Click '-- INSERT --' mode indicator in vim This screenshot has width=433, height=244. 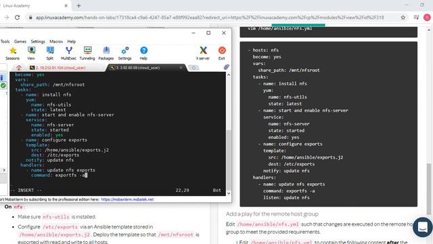pos(26,190)
